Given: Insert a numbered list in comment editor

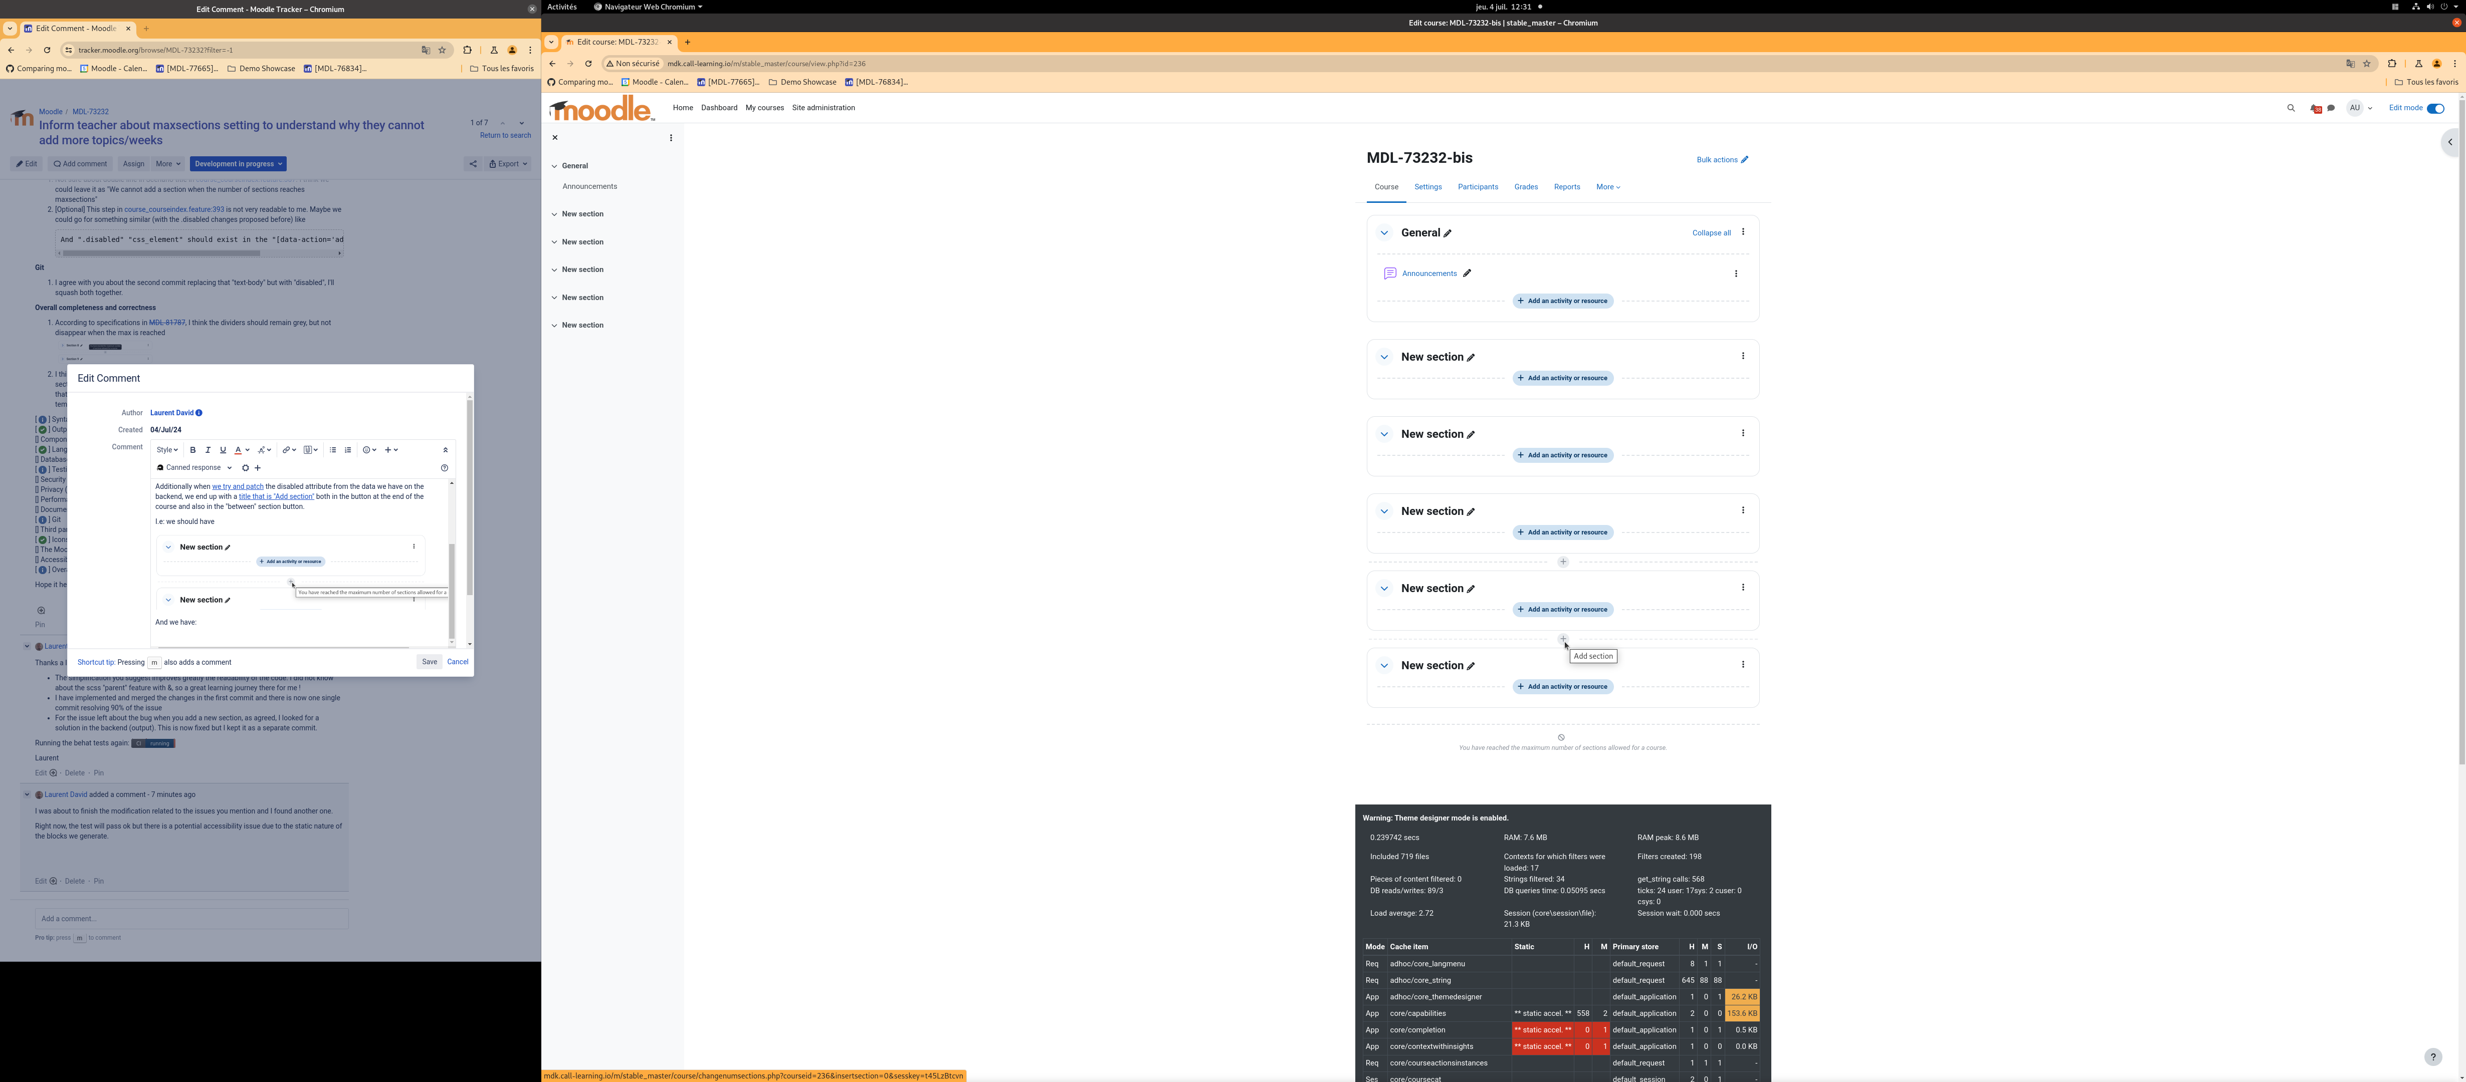Looking at the screenshot, I should pos(348,450).
